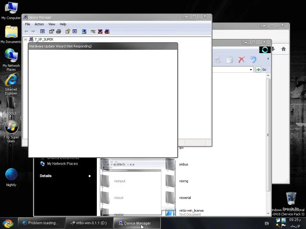This screenshot has height=229, width=306.
Task: Select the vioscsi folder
Action: coord(118,198)
